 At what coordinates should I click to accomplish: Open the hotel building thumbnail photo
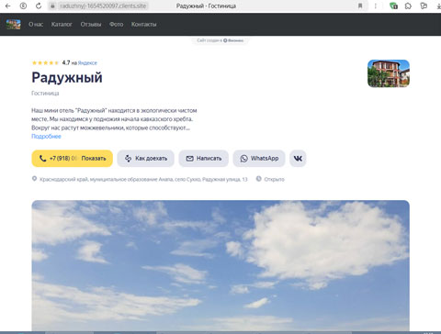point(389,73)
